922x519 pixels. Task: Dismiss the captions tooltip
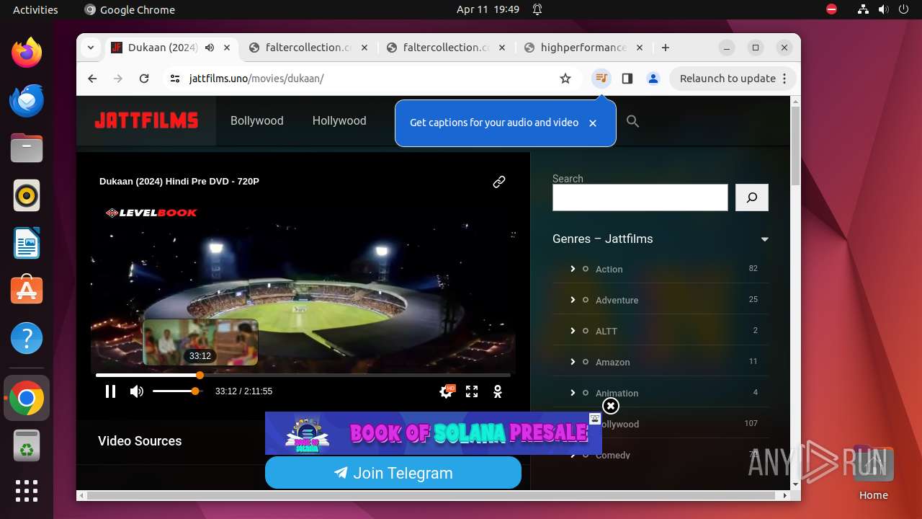click(x=593, y=123)
